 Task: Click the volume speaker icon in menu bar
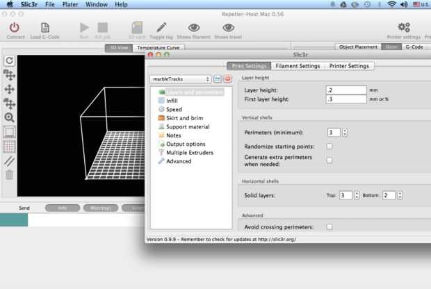(x=404, y=4)
